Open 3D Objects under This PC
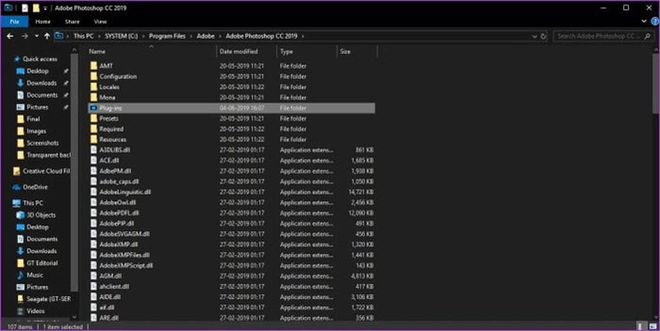This screenshot has height=331, width=660. tap(40, 215)
